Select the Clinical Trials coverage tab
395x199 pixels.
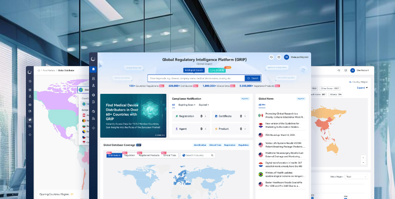click(170, 156)
